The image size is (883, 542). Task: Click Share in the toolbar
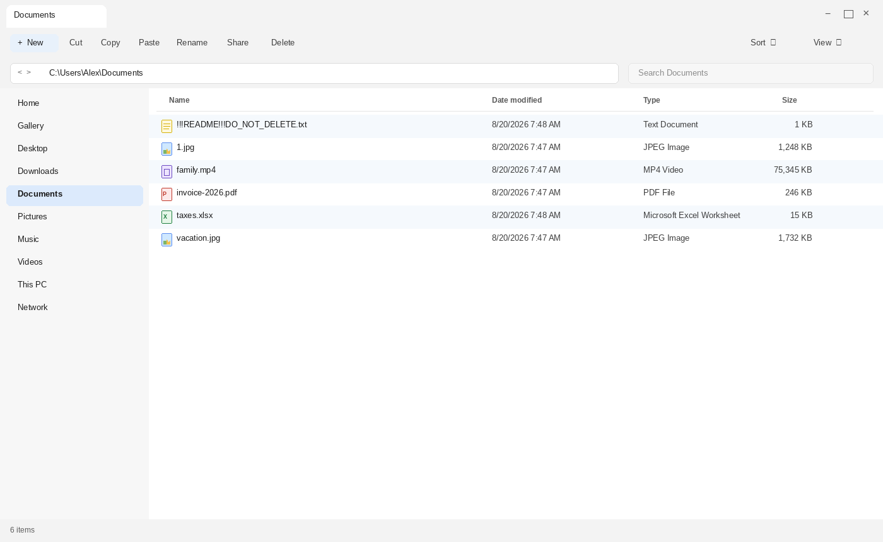pyautogui.click(x=238, y=43)
